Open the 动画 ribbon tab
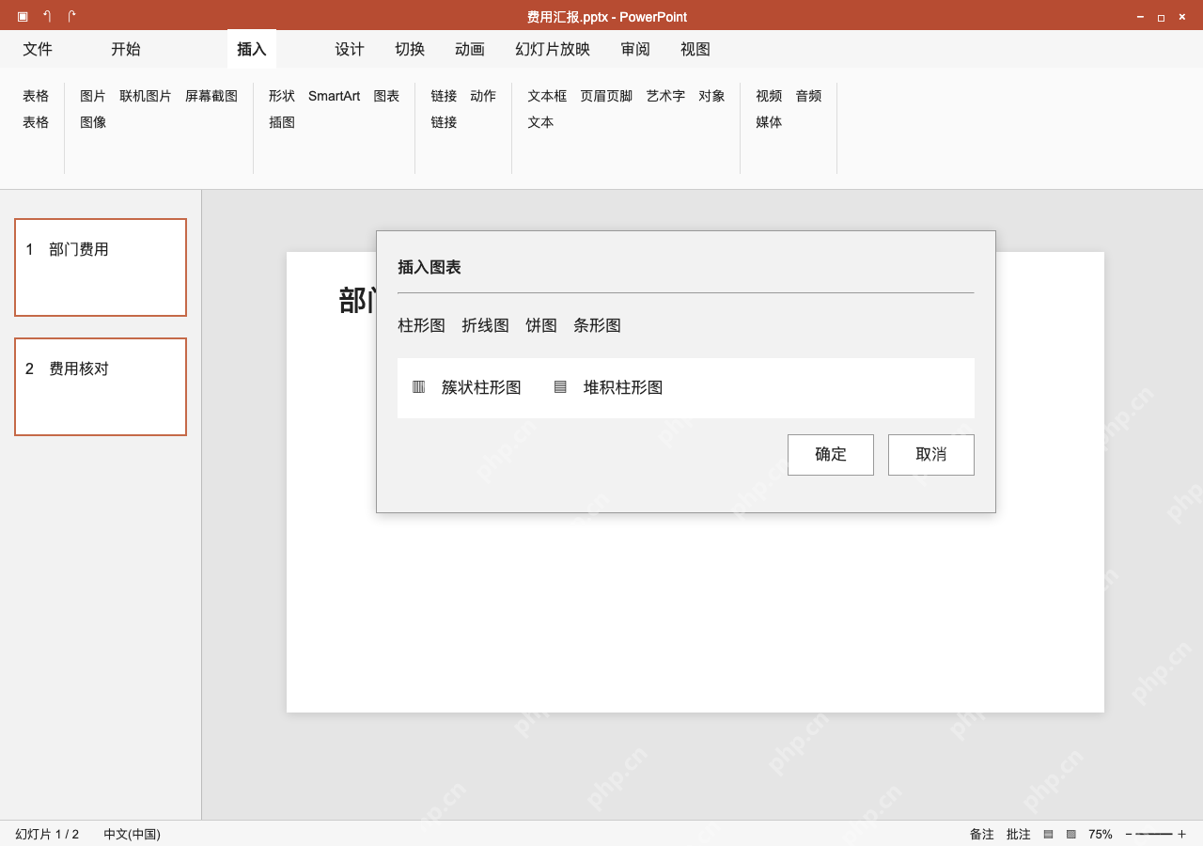This screenshot has height=846, width=1203. click(x=470, y=49)
